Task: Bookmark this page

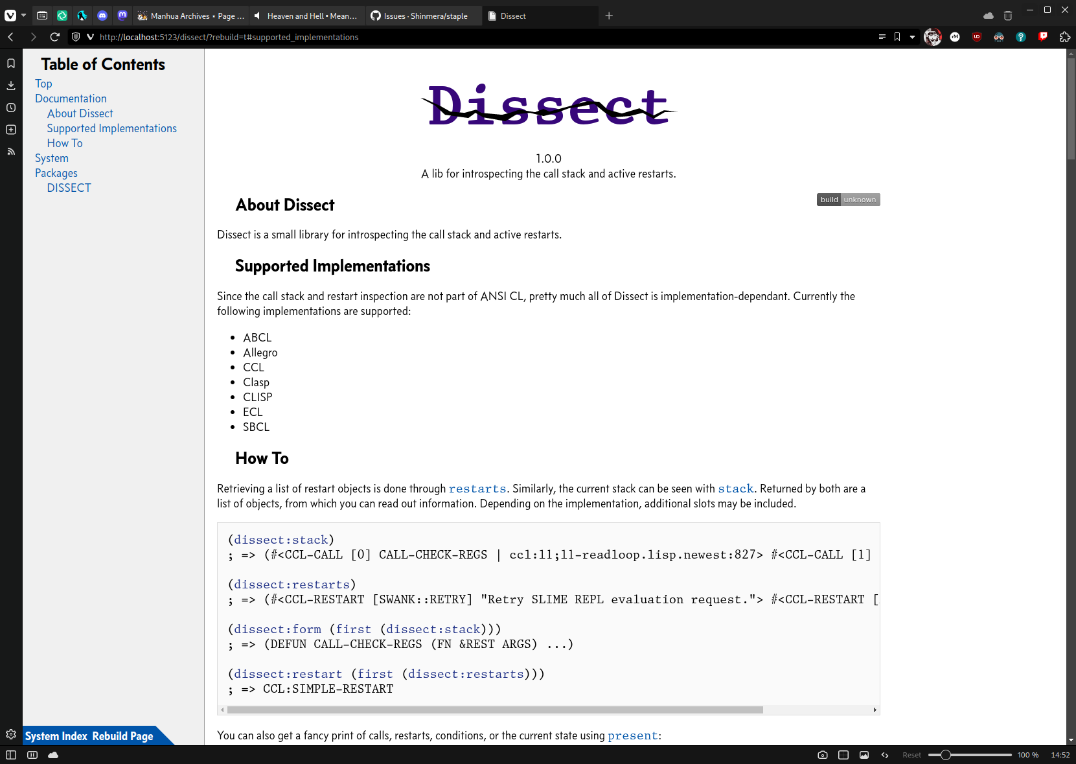Action: [x=897, y=37]
